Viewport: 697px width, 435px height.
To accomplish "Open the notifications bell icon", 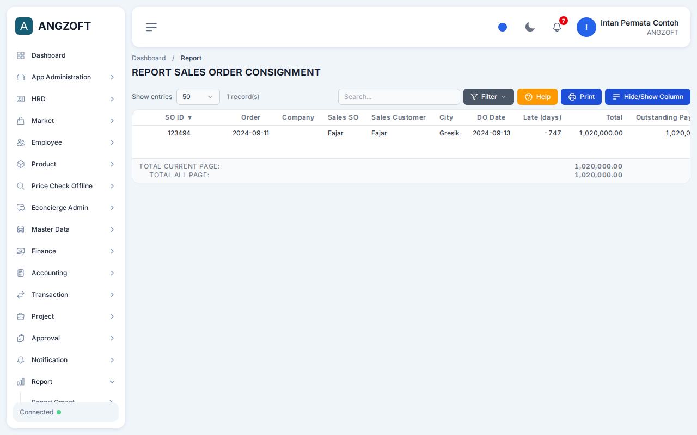I will click(557, 27).
